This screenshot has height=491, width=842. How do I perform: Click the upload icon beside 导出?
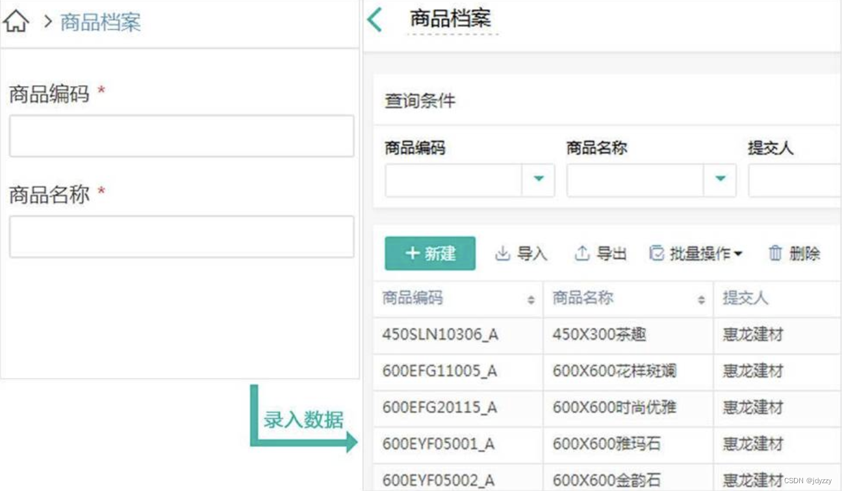click(x=582, y=254)
